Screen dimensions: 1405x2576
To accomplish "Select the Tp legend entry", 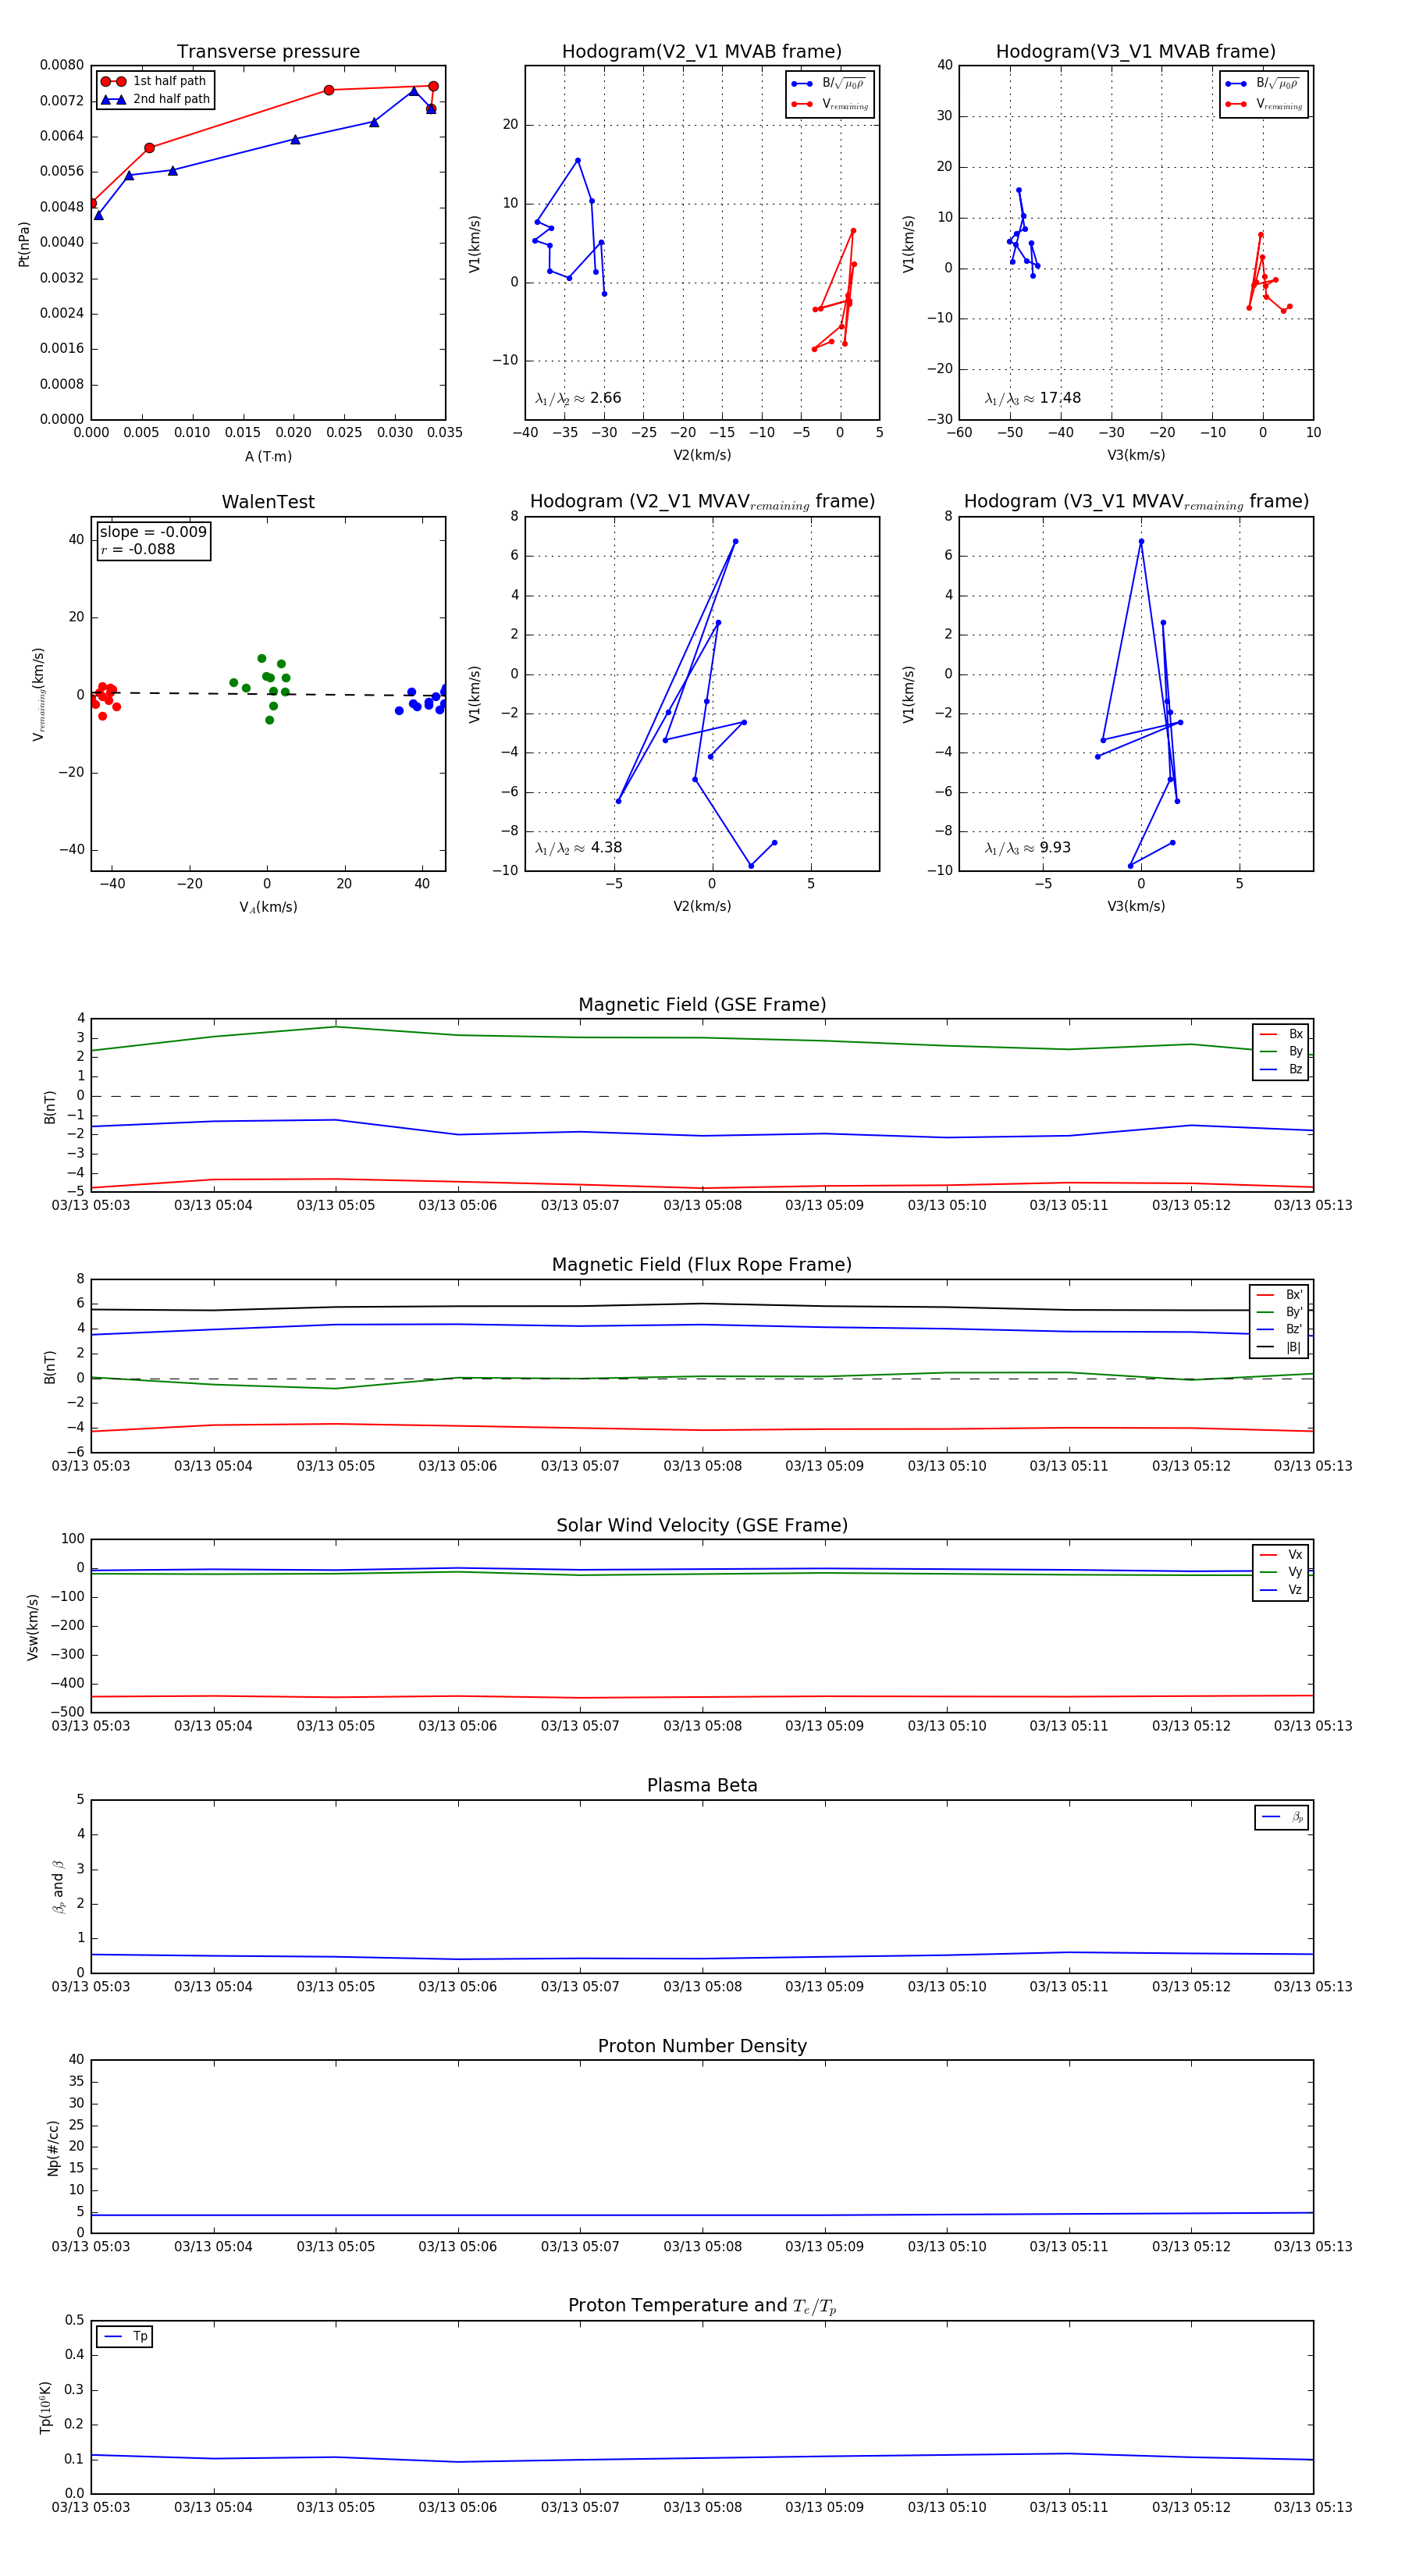I will pyautogui.click(x=126, y=2337).
